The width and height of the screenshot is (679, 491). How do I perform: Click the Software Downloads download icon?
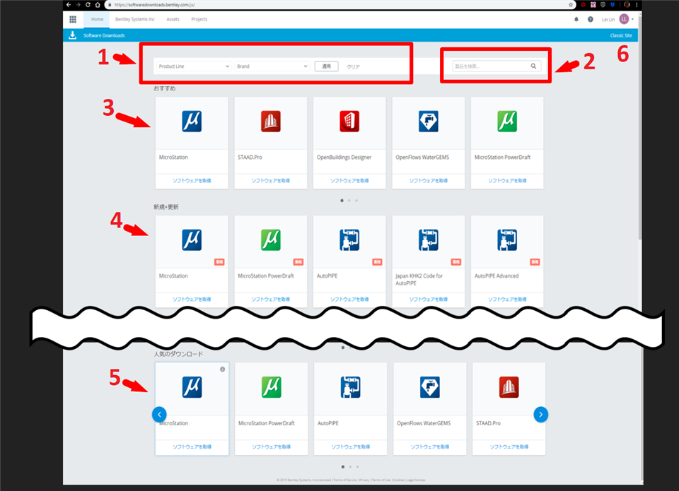tap(73, 35)
